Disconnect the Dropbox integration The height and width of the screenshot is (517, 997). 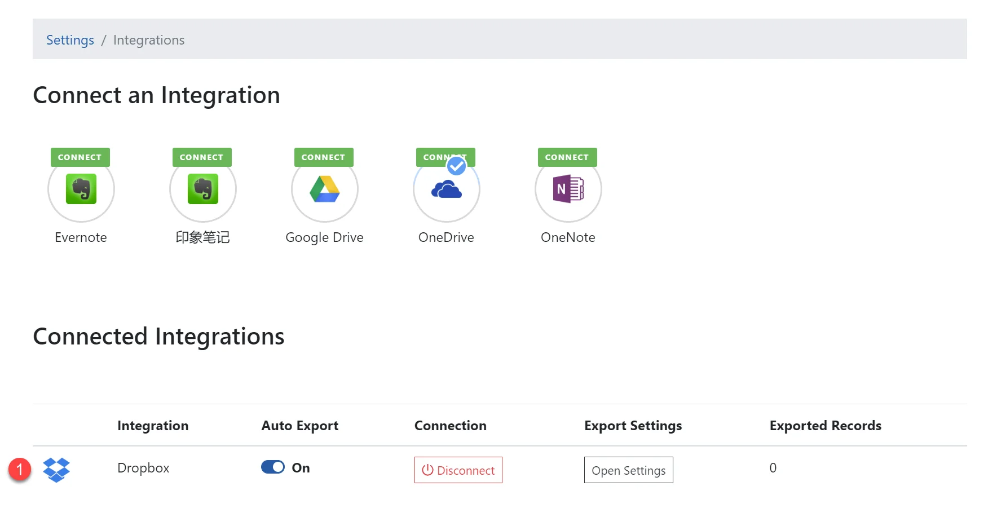click(458, 470)
